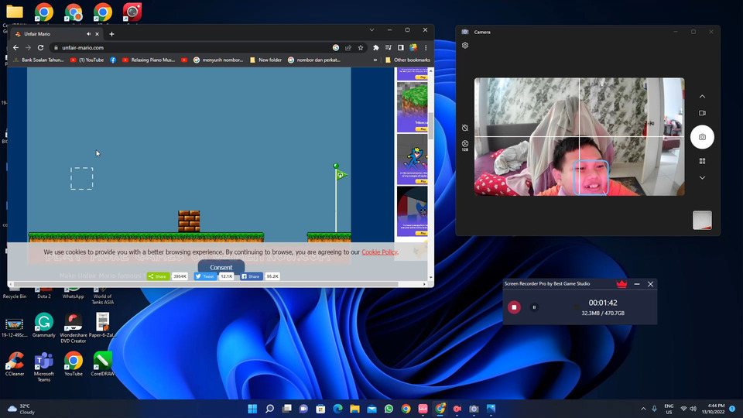Open Chrome extensions puzzle menu
Screen dimensions: 743x418
(x=376, y=47)
